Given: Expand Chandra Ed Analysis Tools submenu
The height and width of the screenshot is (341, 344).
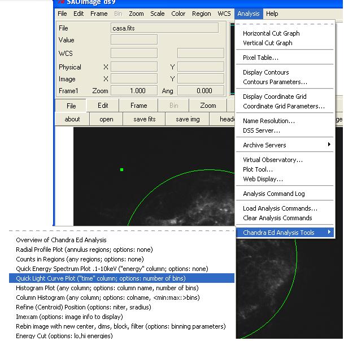Looking at the screenshot, I should [285, 233].
